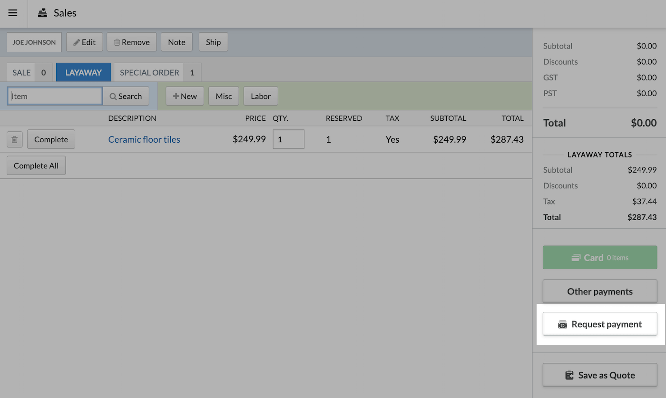
Task: Add a Note to the sale
Action: (x=176, y=42)
